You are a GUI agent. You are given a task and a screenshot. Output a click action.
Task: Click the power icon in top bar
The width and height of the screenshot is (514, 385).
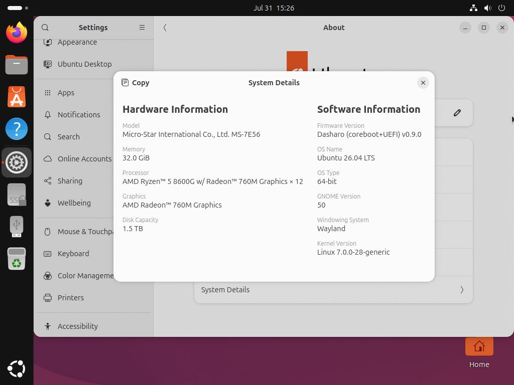[x=501, y=8]
